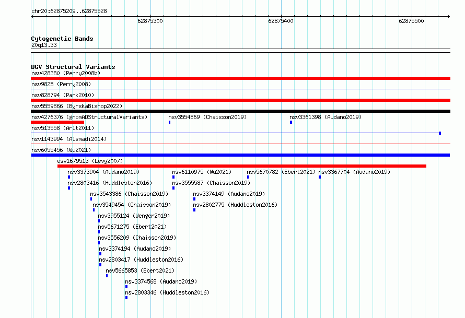
Task: Click the blue marker under nsv3367704
Action: tap(320, 177)
